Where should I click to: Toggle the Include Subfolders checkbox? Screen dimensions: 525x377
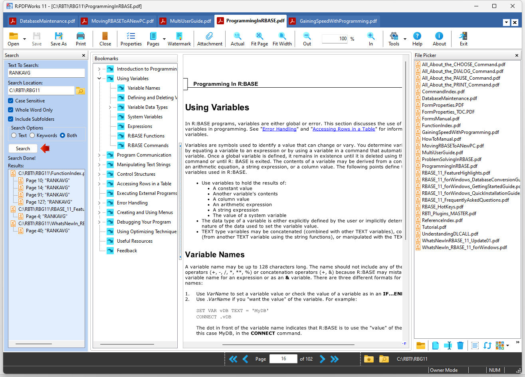pos(11,119)
